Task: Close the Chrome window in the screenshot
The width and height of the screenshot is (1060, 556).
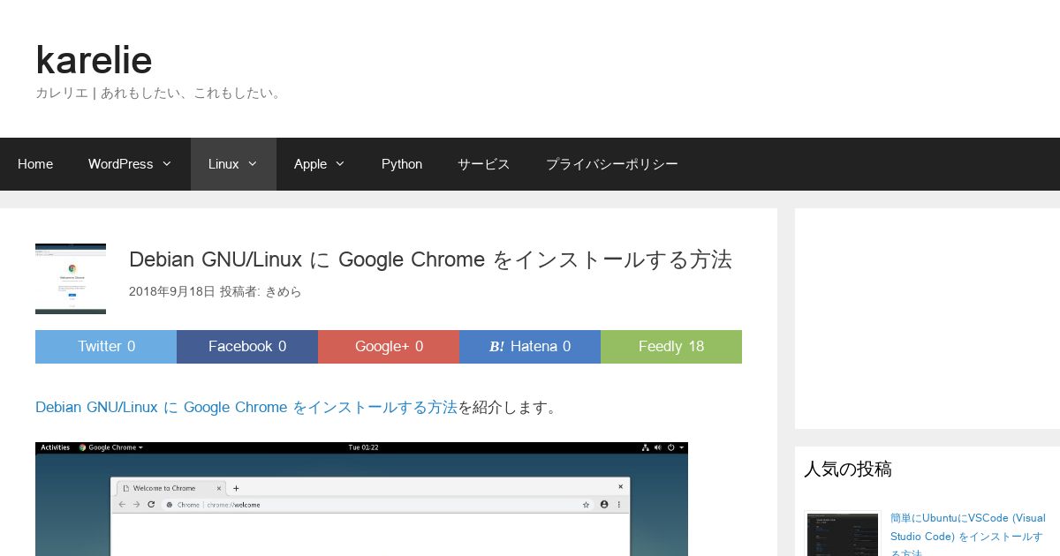Action: coord(620,486)
